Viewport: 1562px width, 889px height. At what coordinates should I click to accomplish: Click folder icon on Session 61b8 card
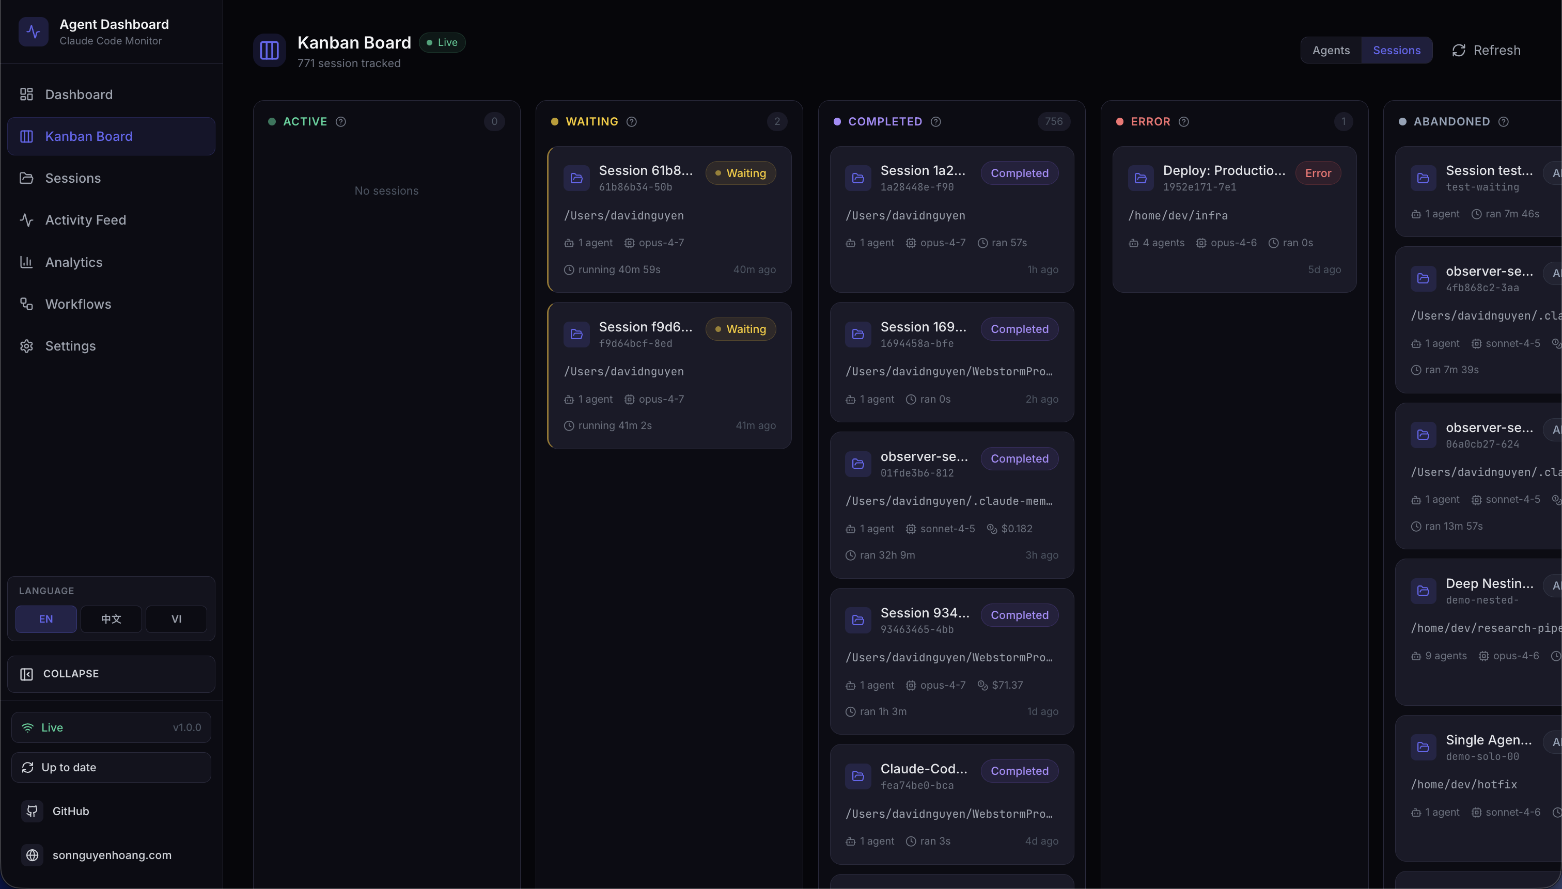[x=576, y=178]
